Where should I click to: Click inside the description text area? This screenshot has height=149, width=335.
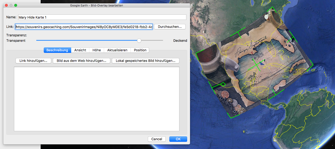97,99
